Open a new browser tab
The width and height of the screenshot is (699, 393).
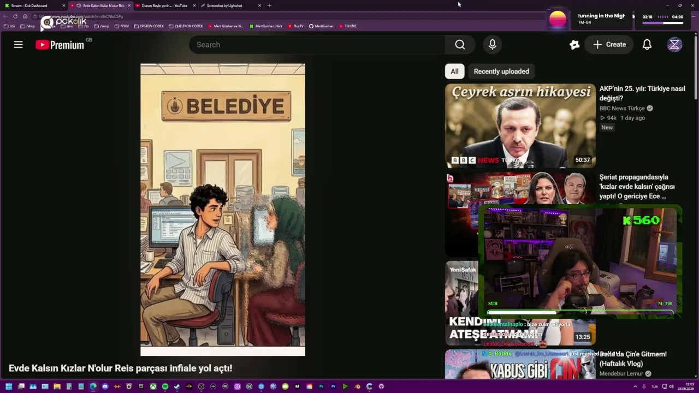[x=269, y=5]
